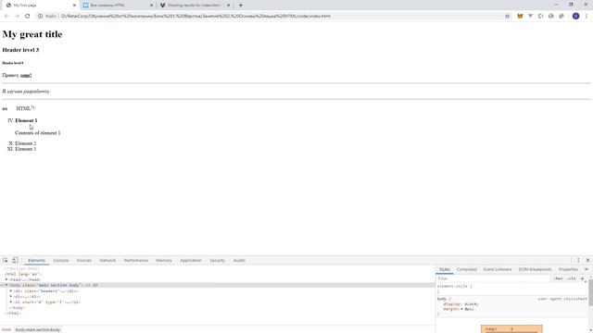Open the Network tab in DevTools

[107, 261]
